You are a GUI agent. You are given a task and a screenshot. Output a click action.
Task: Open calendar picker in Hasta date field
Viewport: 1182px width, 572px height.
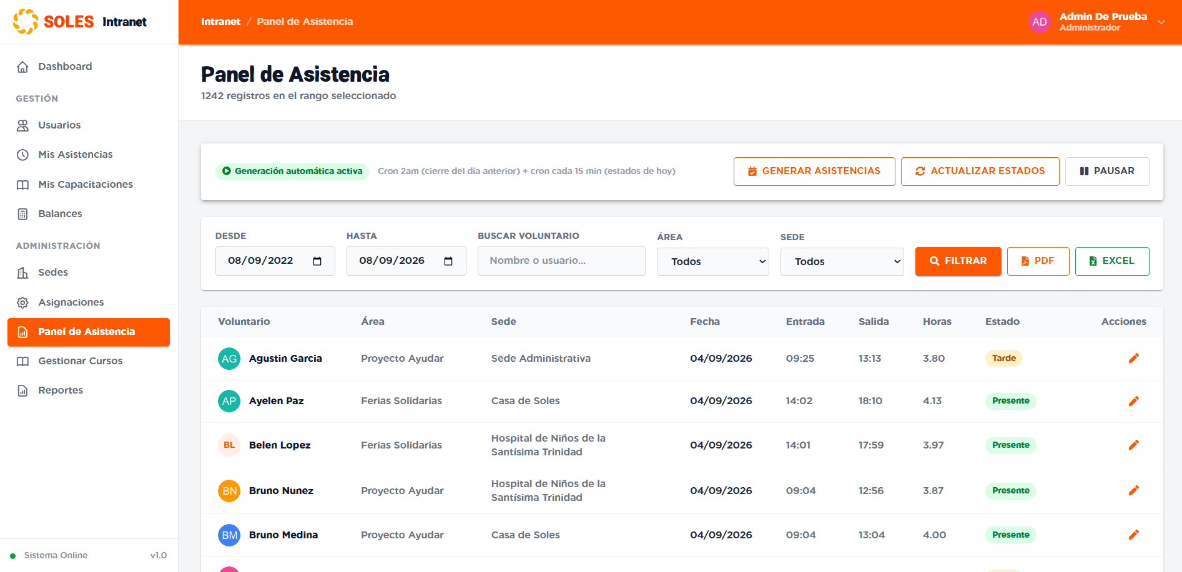tap(448, 261)
